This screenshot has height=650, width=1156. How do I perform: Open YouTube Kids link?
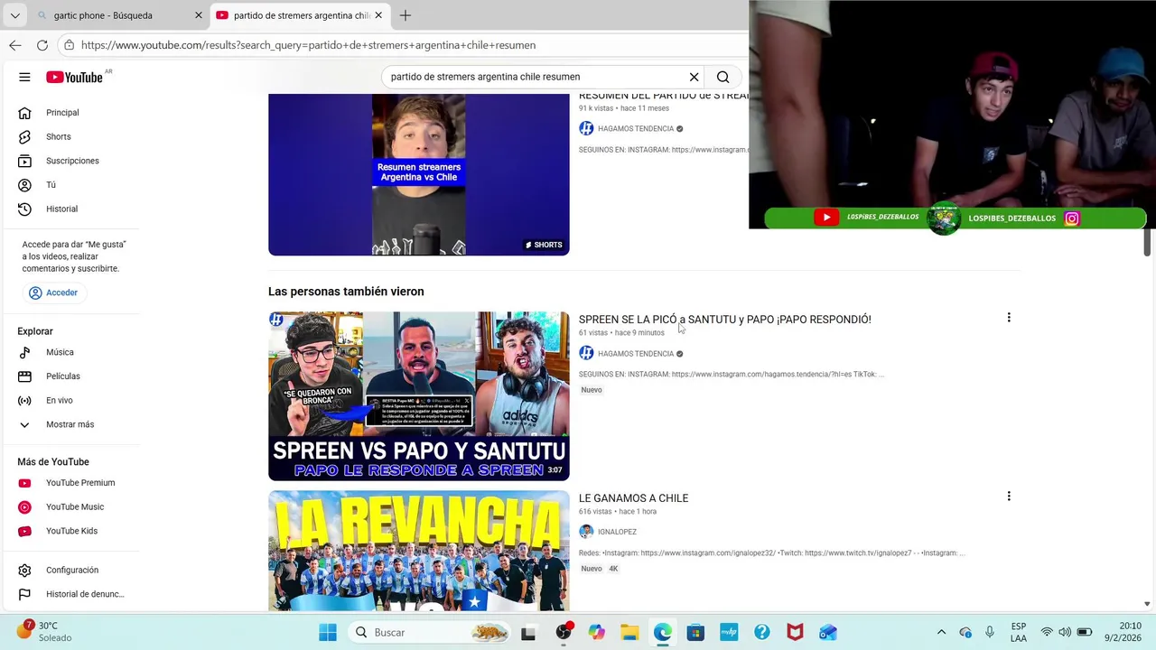[71, 531]
